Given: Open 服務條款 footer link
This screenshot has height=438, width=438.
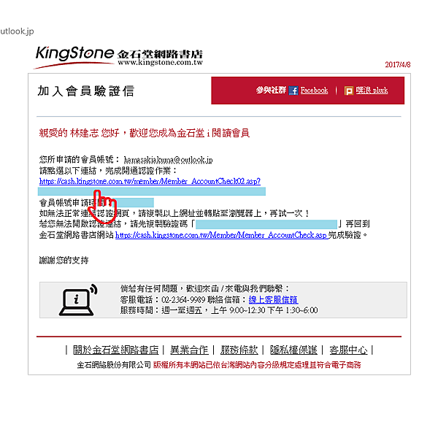Looking at the screenshot, I should [239, 350].
